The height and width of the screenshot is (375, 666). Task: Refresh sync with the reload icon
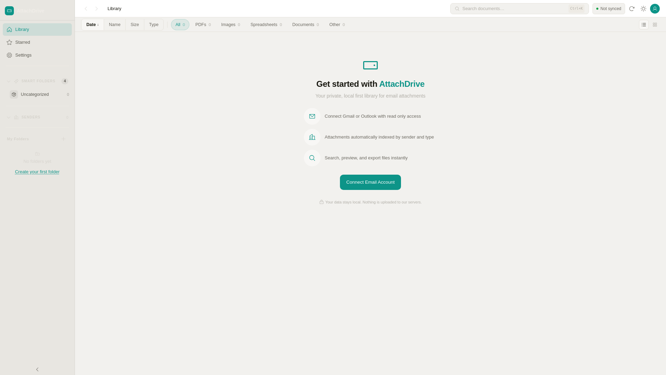(632, 9)
